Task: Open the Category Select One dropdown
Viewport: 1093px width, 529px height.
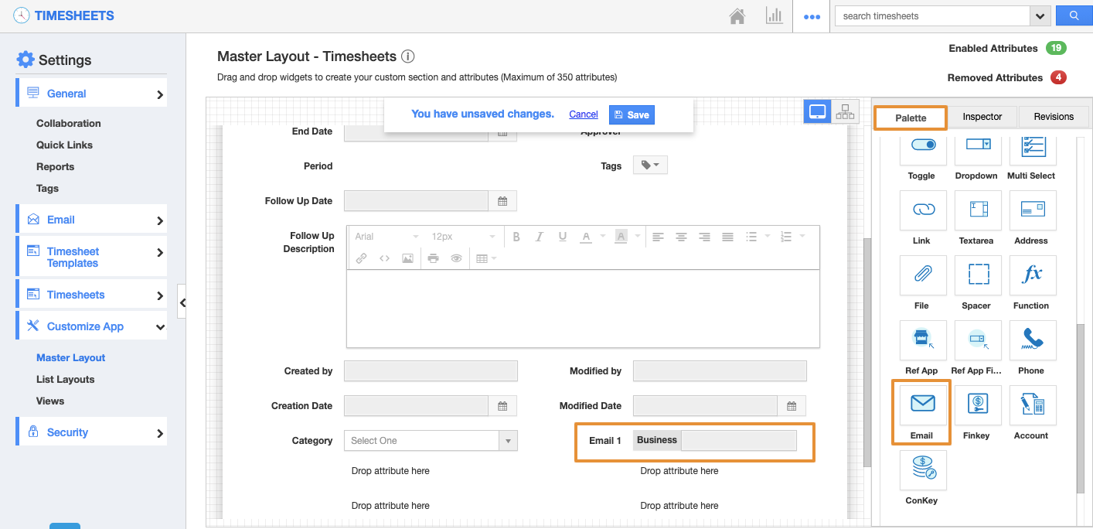Action: (x=430, y=441)
